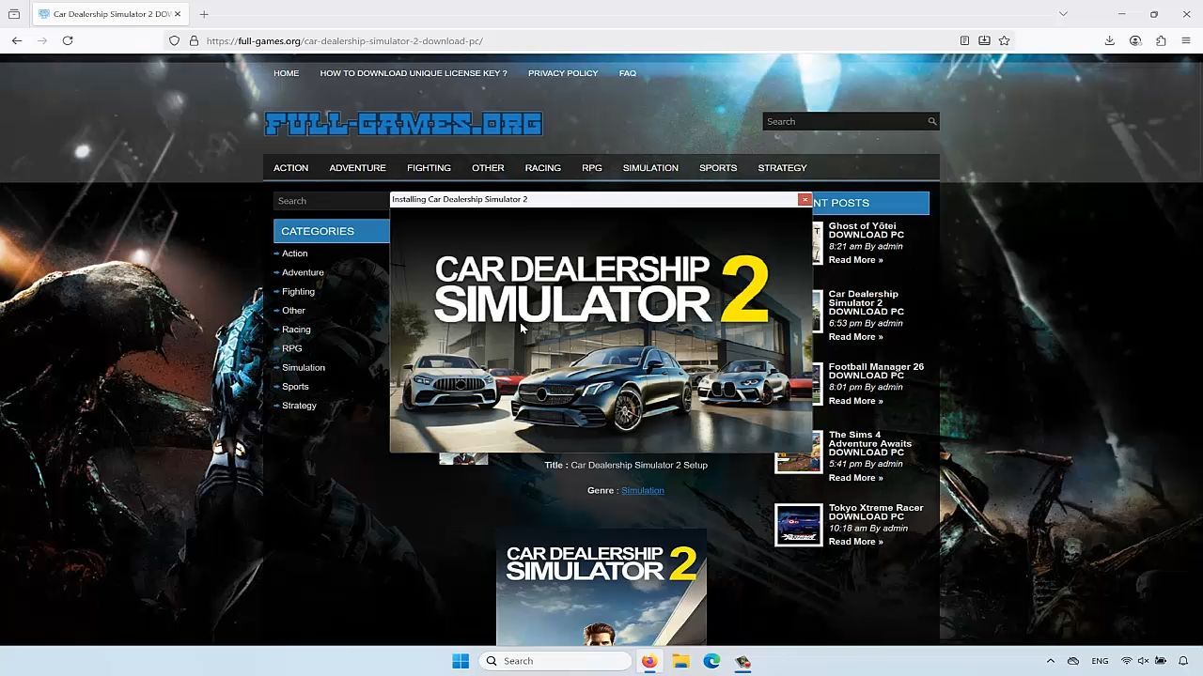Open Fighting in Categories sidebar
This screenshot has height=676, width=1203.
[x=298, y=292]
